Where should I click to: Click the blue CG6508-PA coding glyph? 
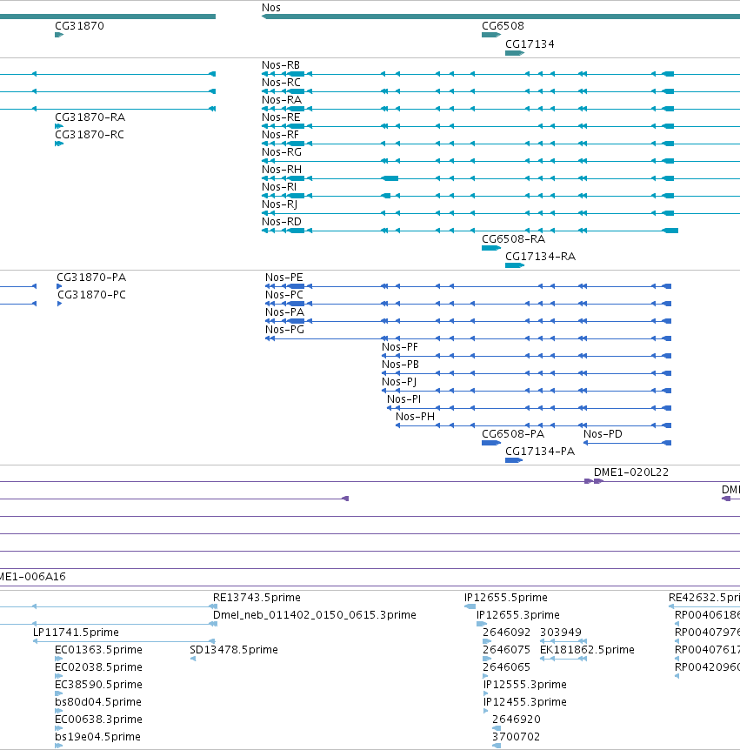click(x=491, y=443)
